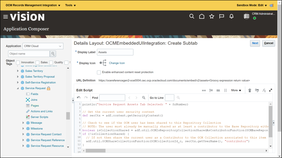Insert not-equals operator in script
This screenshot has width=282, height=158.
pyautogui.click(x=211, y=91)
